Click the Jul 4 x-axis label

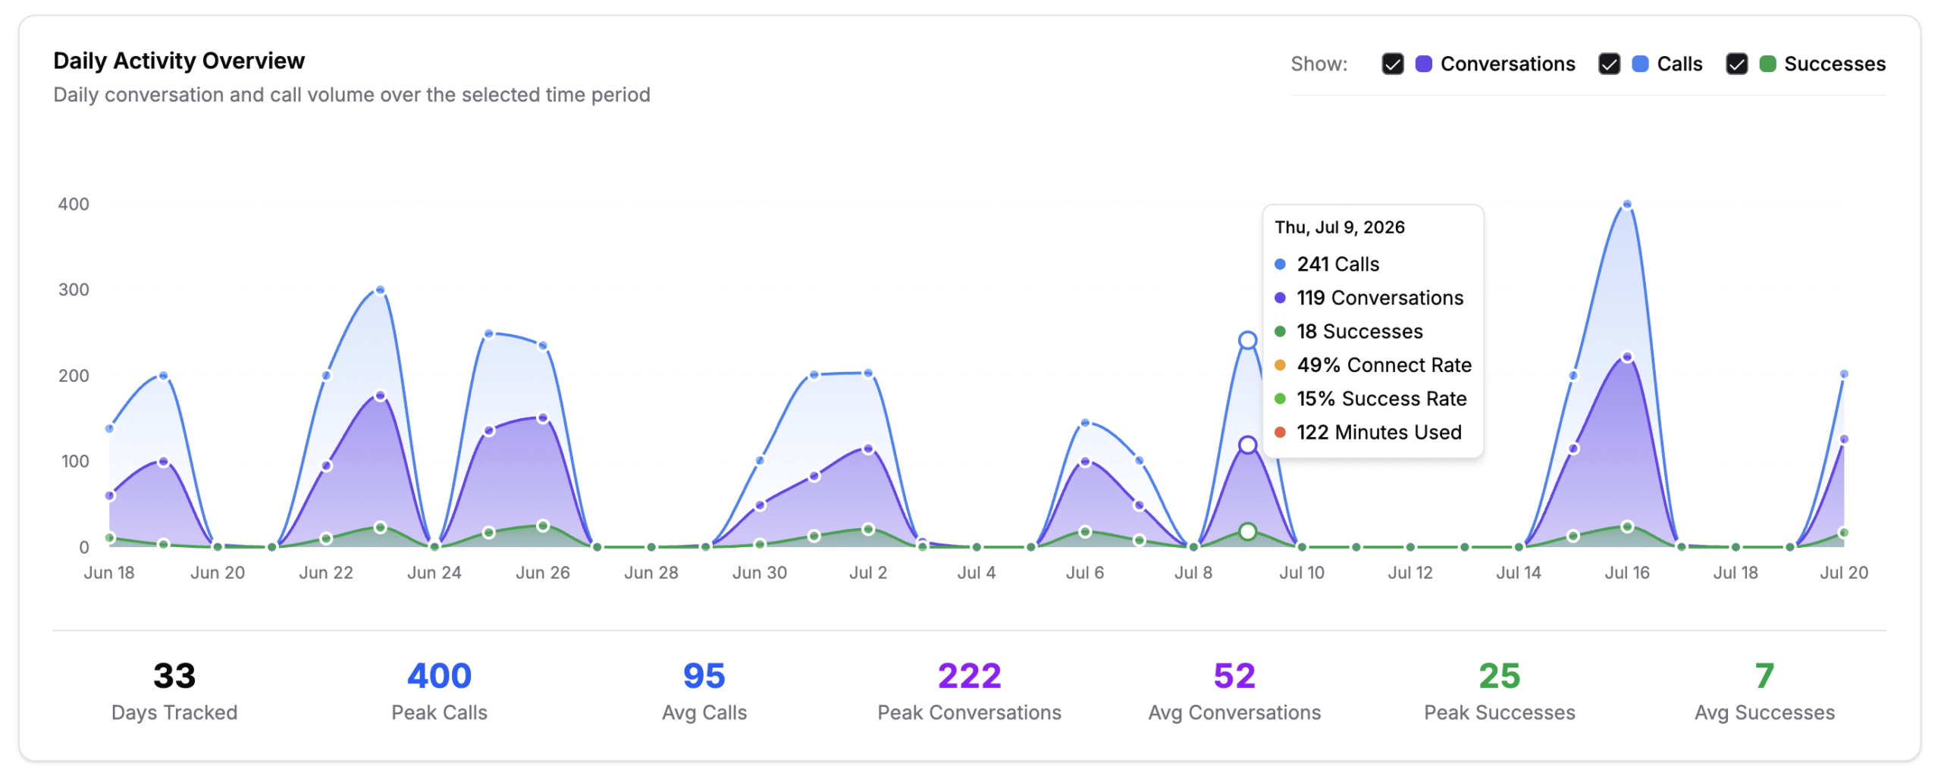[976, 572]
